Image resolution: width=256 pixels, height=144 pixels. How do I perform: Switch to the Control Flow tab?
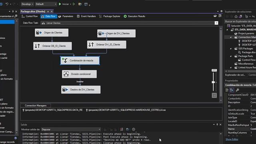(30, 16)
